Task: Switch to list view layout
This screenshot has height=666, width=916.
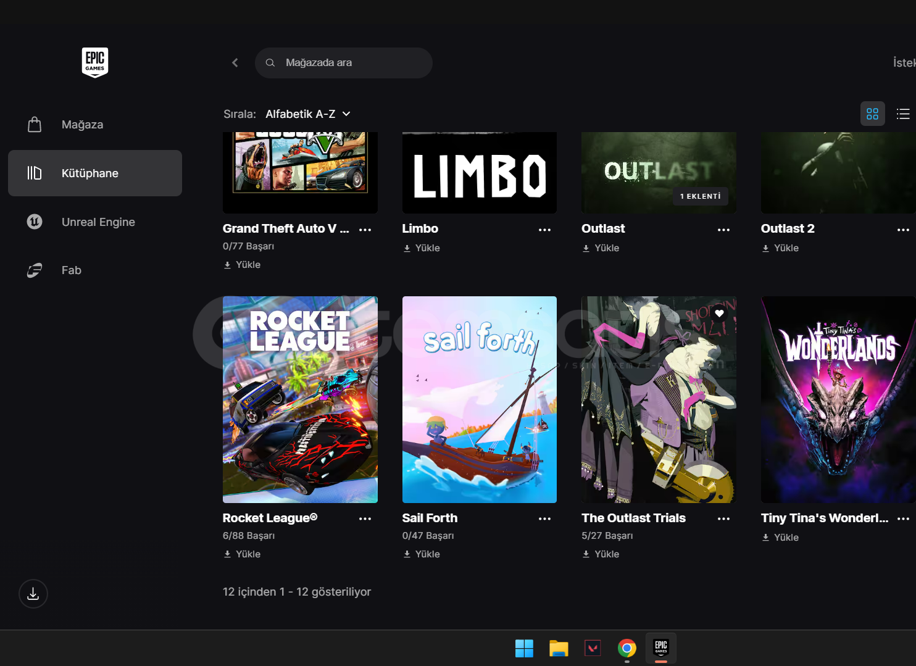Action: pos(903,114)
